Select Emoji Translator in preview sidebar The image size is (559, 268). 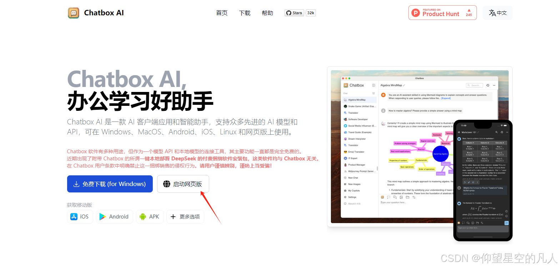click(x=359, y=152)
